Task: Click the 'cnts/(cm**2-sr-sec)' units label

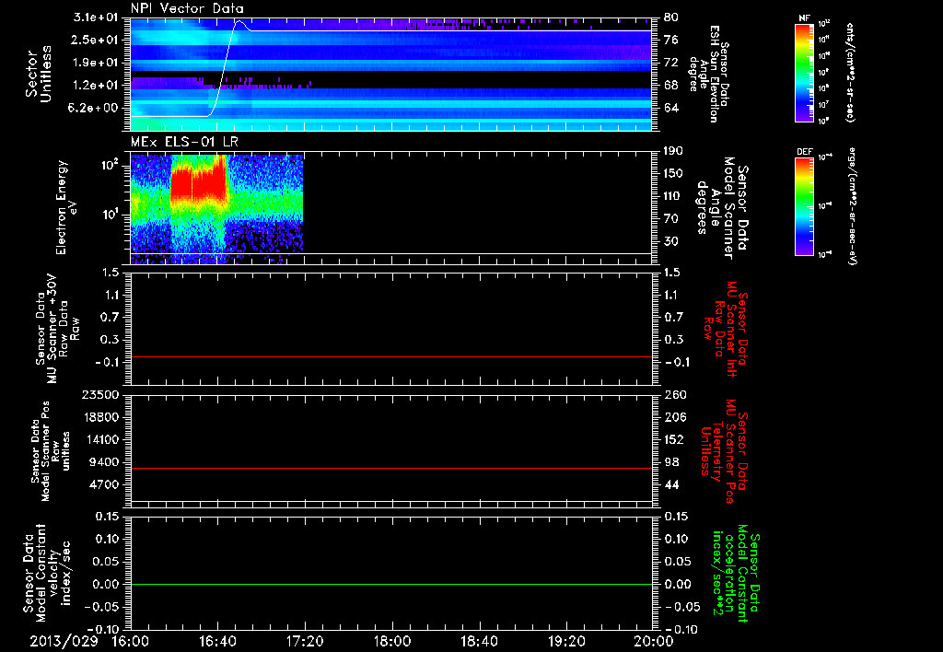Action: tap(850, 73)
